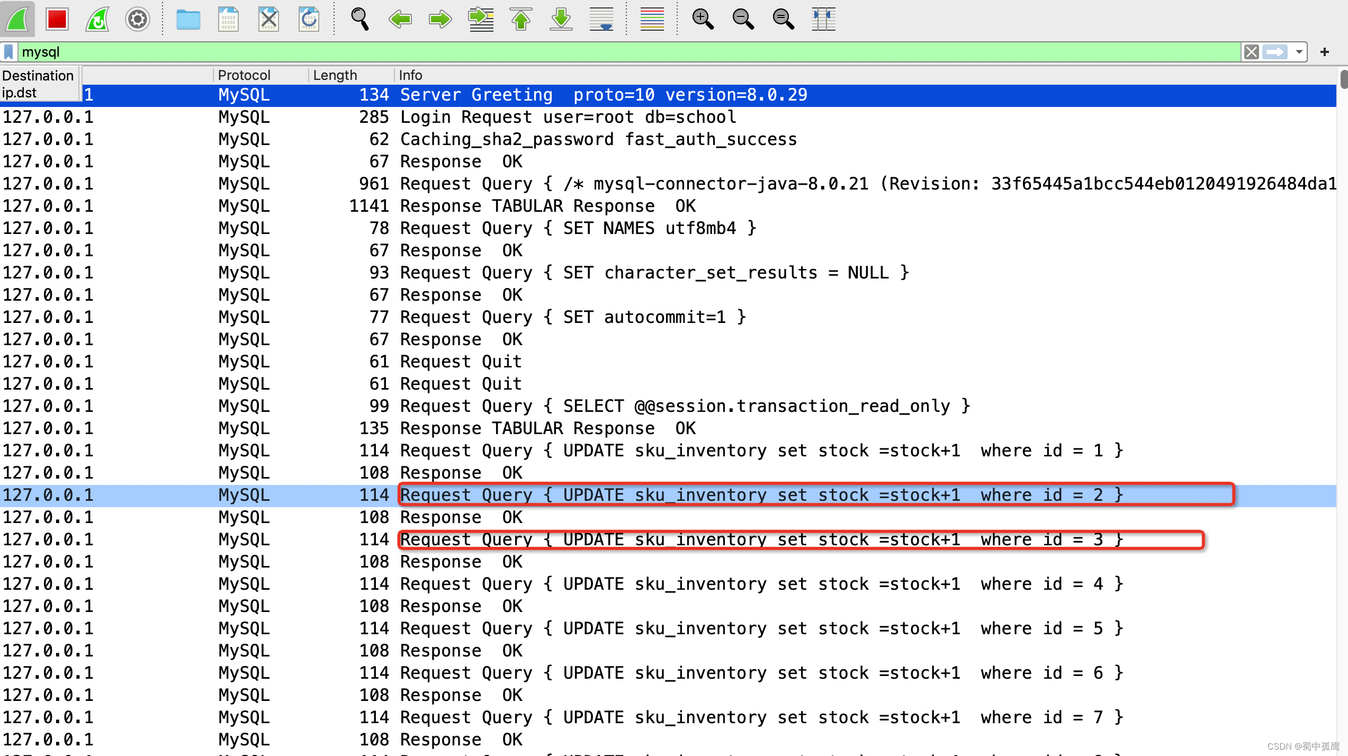Stop the running capture (red square)
1348x756 pixels.
pos(57,19)
